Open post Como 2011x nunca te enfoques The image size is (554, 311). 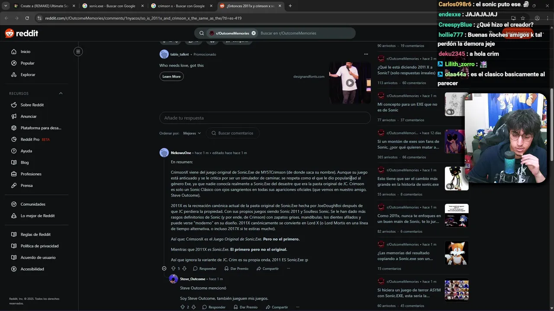click(x=409, y=219)
